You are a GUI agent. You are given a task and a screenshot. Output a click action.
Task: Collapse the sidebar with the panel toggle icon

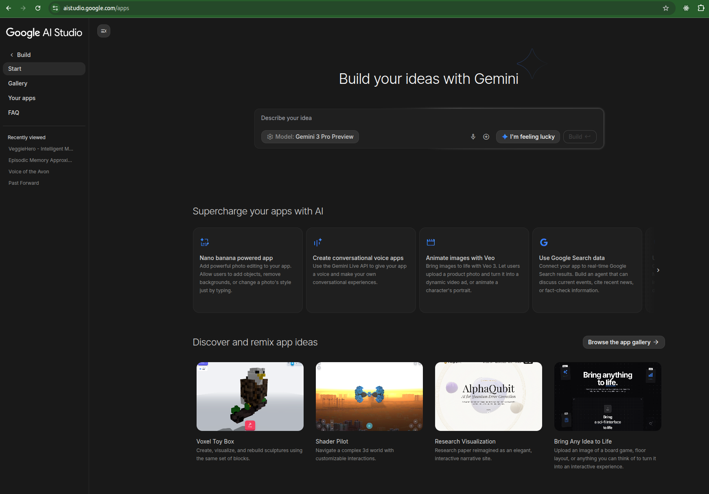104,31
